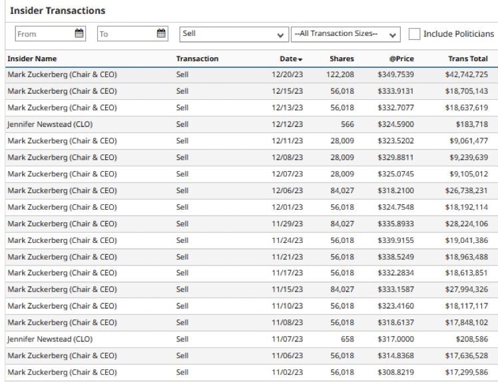This screenshot has width=498, height=382.
Task: Open Jennifer Newstead's 11/07/23 sale entry
Action: (45, 339)
